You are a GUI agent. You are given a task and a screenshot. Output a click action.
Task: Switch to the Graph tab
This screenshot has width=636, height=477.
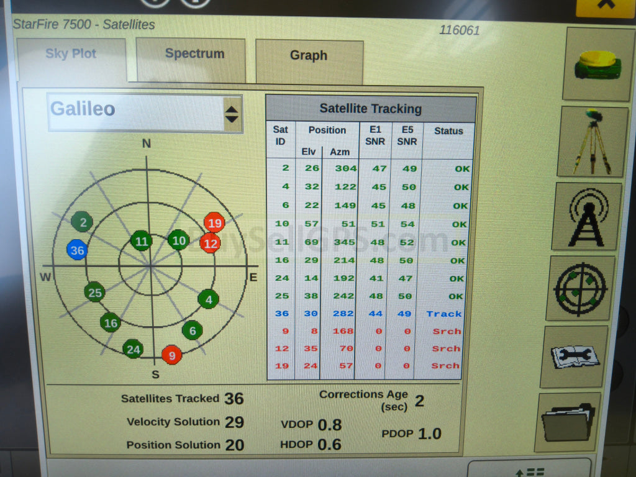coord(309,61)
